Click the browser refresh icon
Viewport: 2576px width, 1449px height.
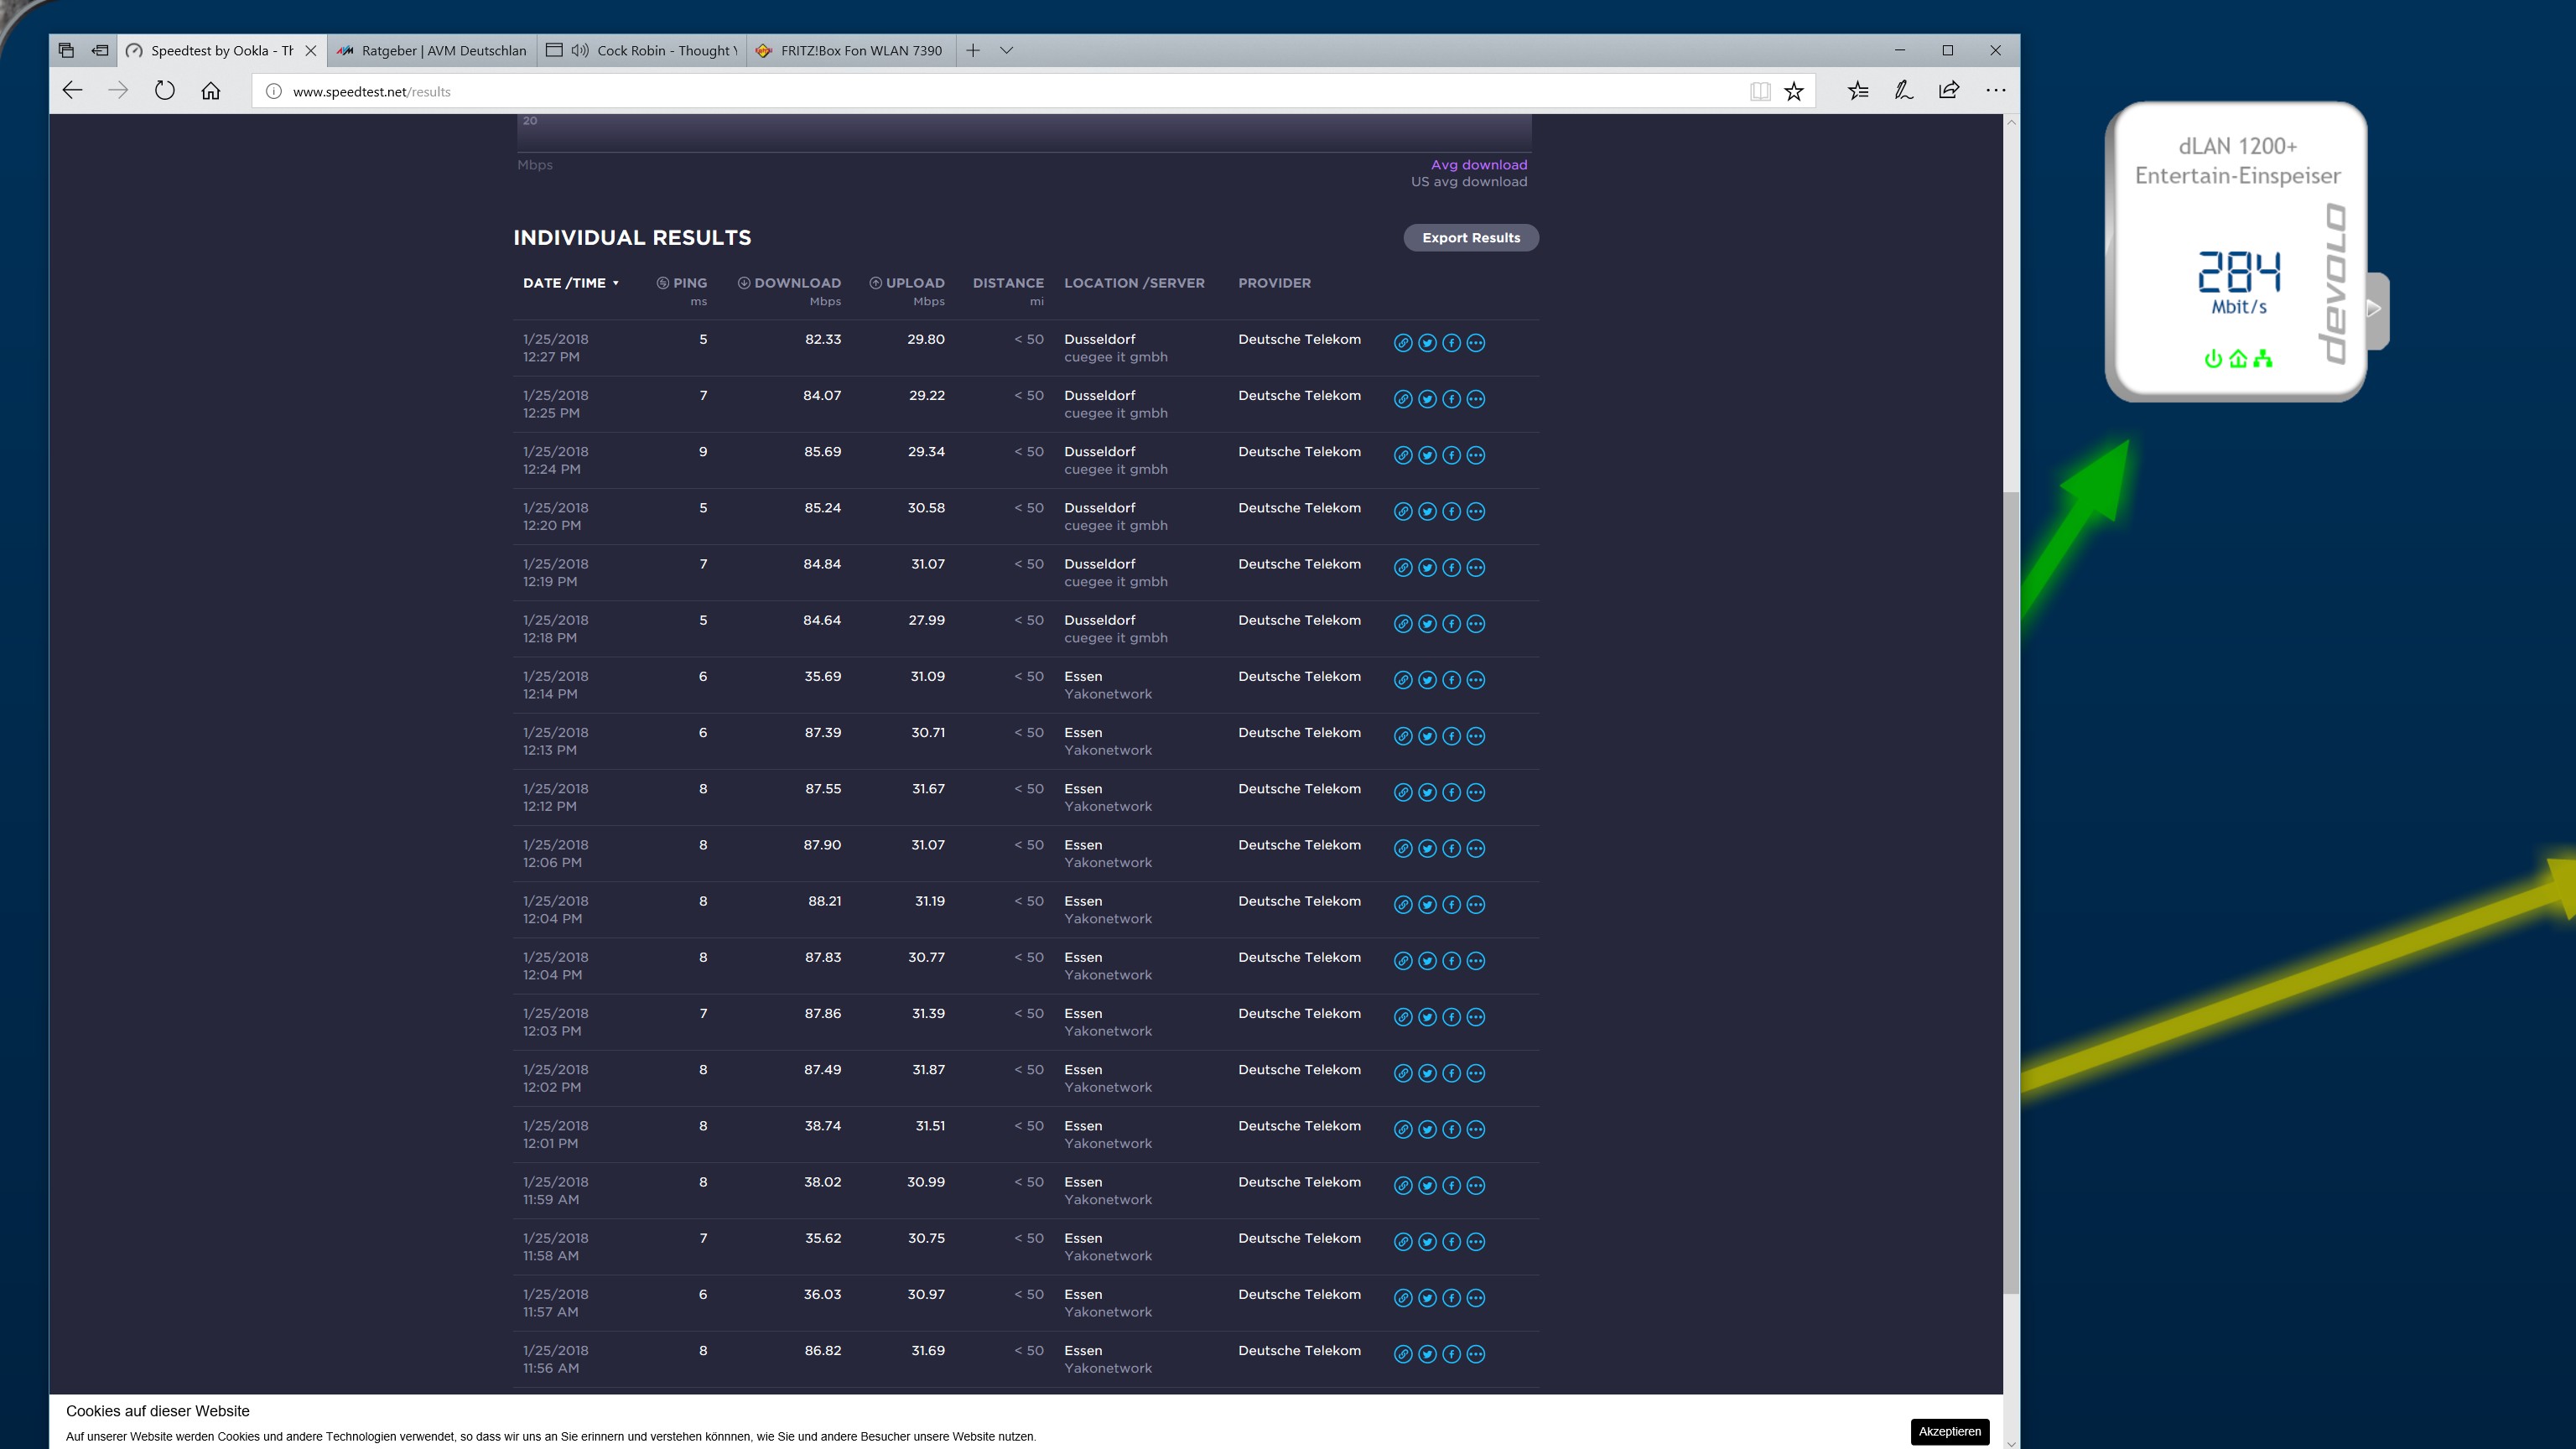point(165,91)
